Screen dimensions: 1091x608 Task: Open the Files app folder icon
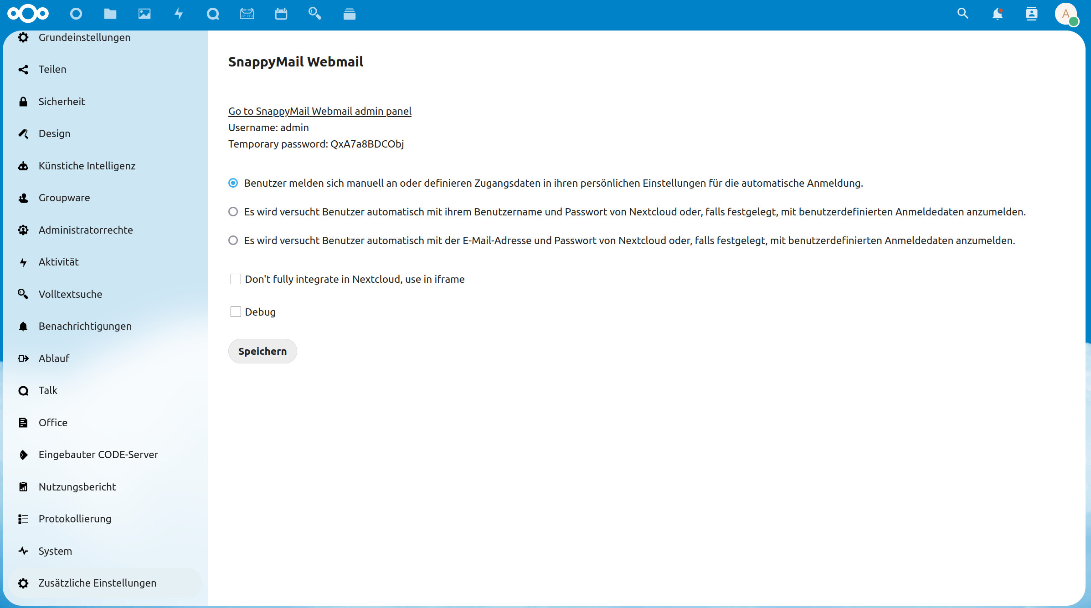[x=110, y=14]
